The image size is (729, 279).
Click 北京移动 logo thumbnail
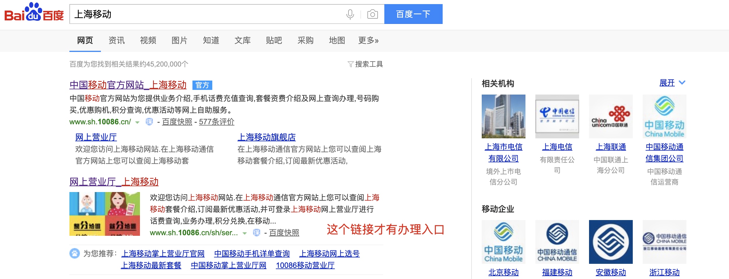tap(504, 242)
